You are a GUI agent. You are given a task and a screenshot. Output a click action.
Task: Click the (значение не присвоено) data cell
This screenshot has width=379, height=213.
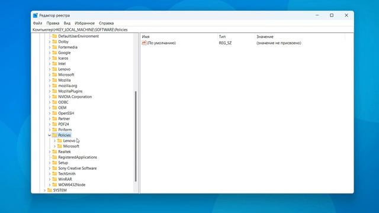coord(279,43)
